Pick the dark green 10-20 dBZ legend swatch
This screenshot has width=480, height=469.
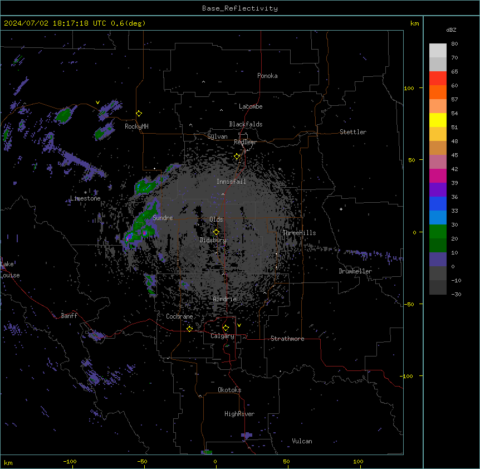(438, 245)
